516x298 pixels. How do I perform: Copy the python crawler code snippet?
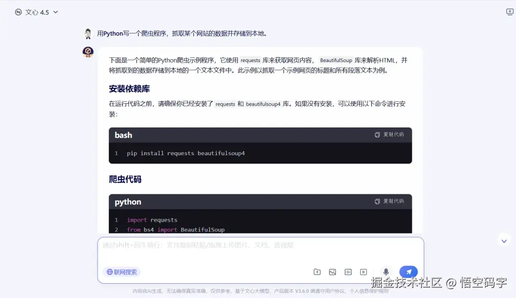[x=391, y=202]
